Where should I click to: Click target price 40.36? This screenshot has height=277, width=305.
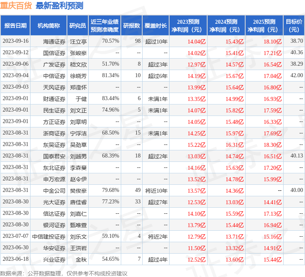click(x=297, y=53)
